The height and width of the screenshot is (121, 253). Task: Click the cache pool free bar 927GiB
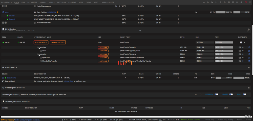224,42
